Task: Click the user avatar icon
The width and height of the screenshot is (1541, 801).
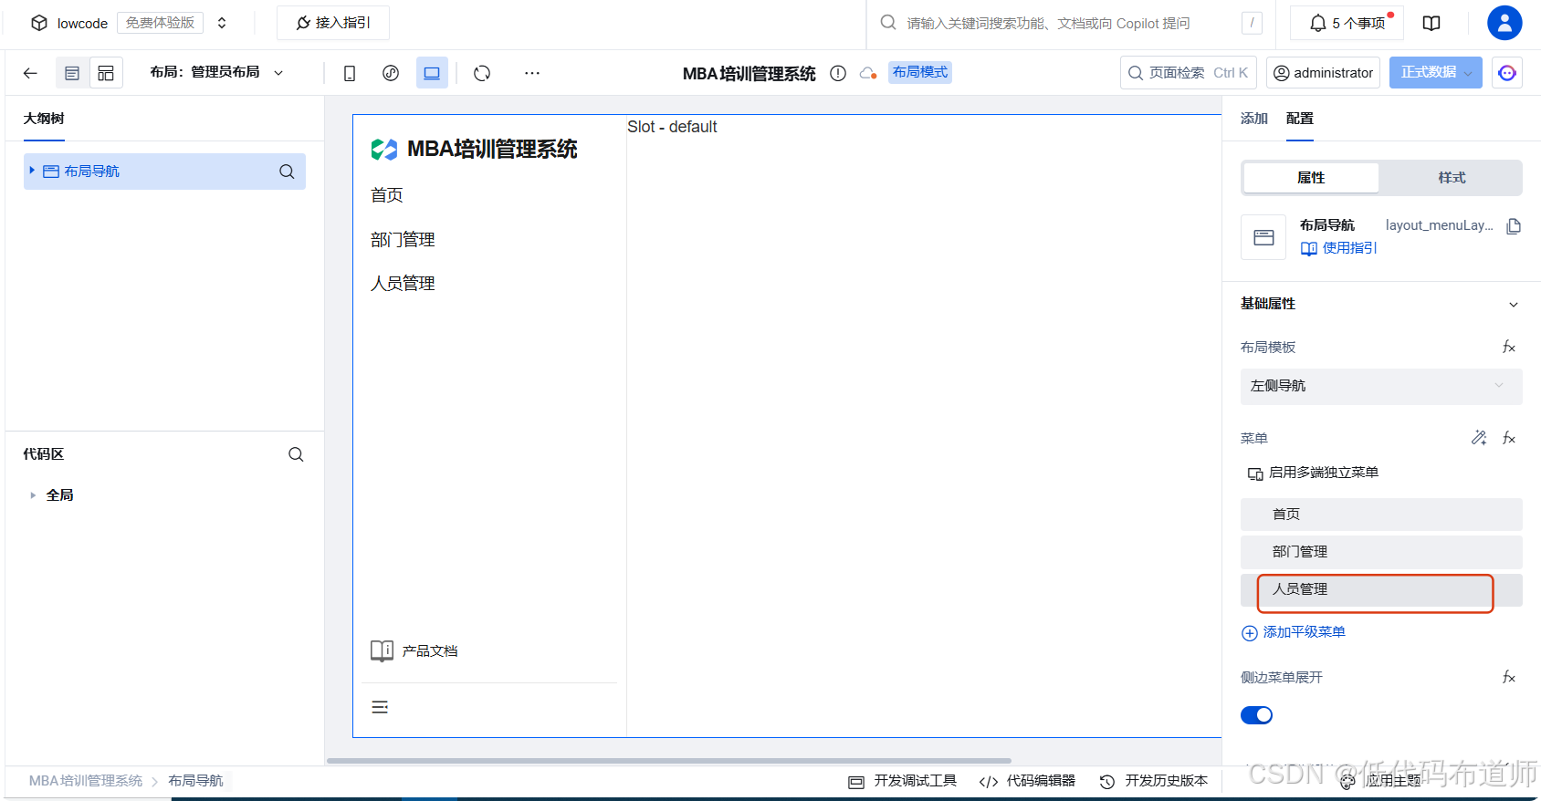Action: point(1504,23)
